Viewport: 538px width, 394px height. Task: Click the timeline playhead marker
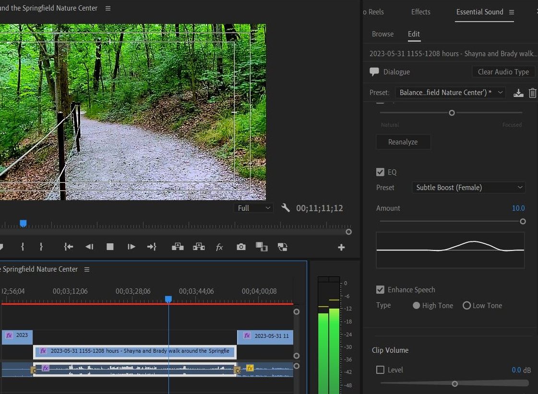pyautogui.click(x=168, y=299)
